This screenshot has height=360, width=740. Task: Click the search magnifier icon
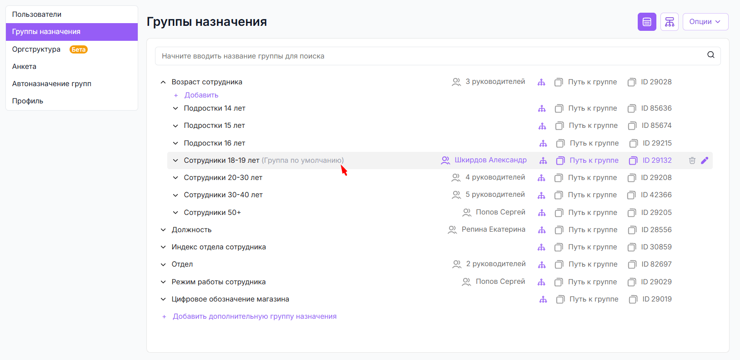click(x=711, y=55)
